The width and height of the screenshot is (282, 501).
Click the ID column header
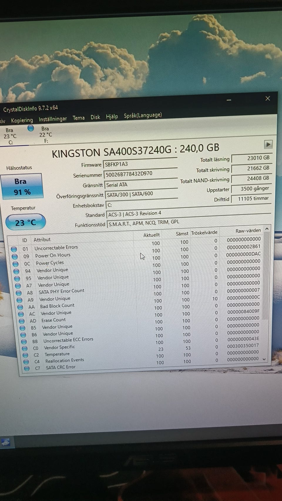[x=25, y=240]
